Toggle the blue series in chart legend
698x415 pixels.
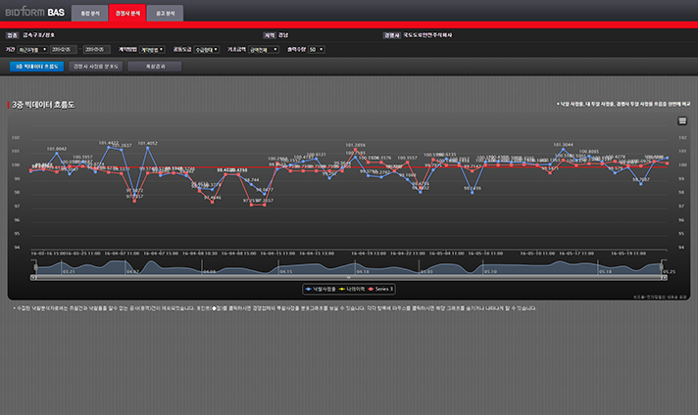tap(321, 290)
